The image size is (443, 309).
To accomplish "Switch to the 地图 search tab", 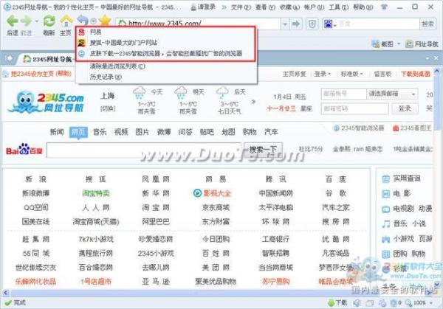I will (228, 131).
